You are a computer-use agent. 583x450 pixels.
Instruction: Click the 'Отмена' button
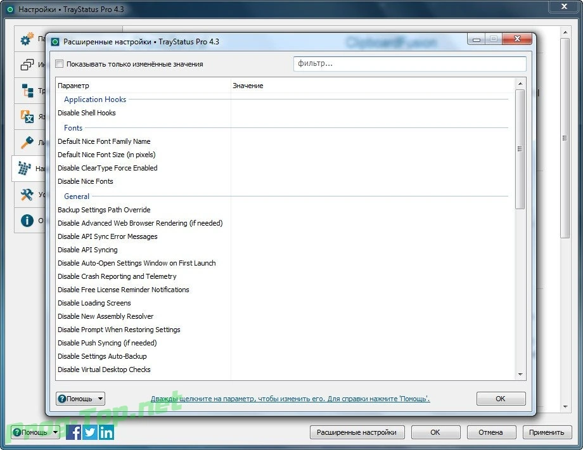click(490, 432)
